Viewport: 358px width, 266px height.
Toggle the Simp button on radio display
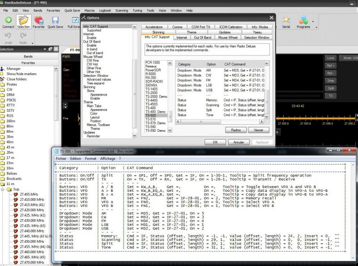click(x=330, y=81)
